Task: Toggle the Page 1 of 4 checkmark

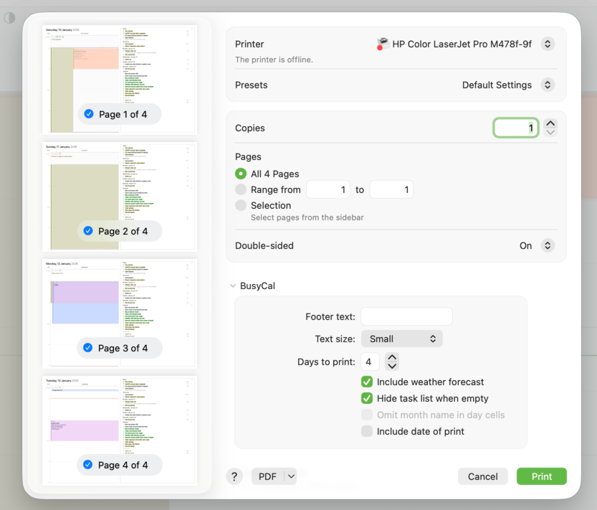Action: [89, 114]
